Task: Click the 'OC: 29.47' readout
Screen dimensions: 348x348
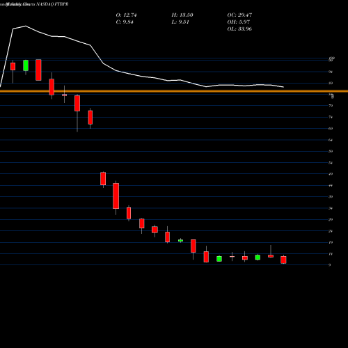Action: coord(239,15)
